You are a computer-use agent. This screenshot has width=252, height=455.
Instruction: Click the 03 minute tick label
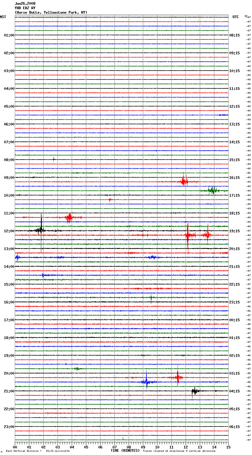[58, 447]
